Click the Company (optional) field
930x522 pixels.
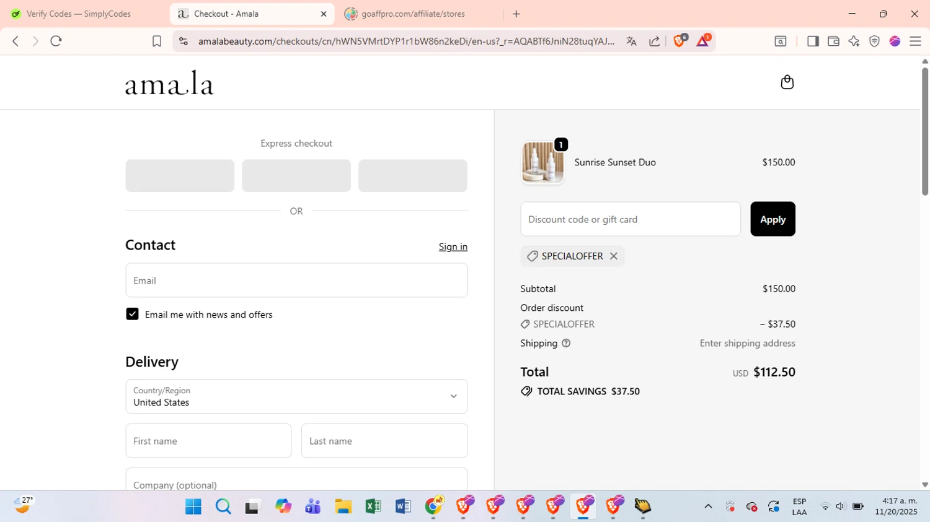[296, 479]
